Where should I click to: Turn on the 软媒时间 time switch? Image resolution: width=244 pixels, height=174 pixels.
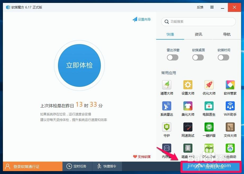click(223, 57)
